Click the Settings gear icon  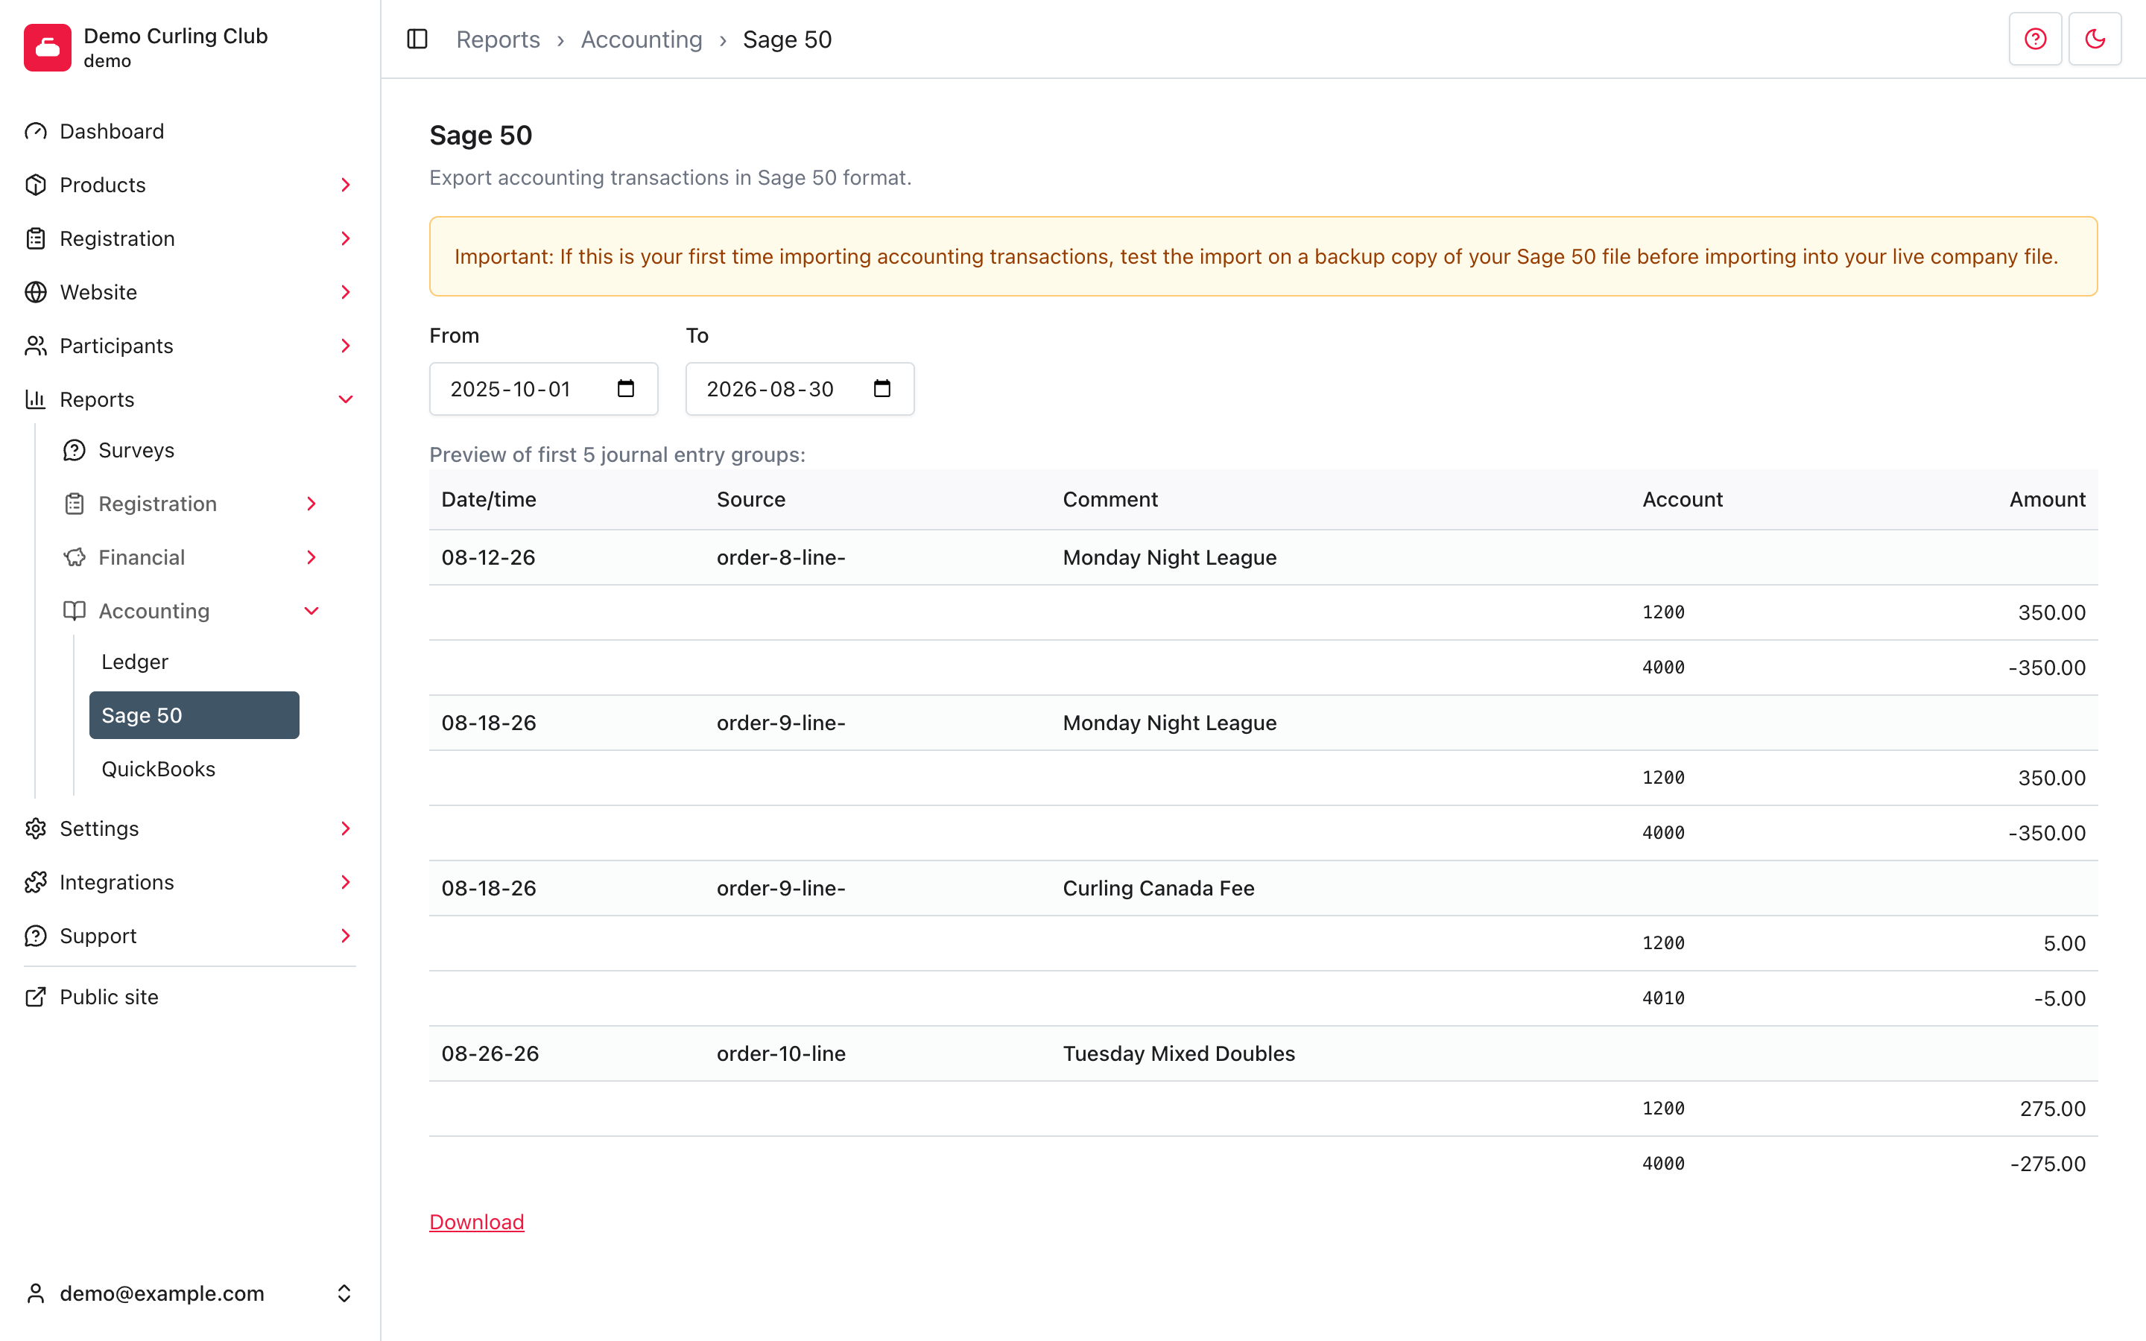36,828
